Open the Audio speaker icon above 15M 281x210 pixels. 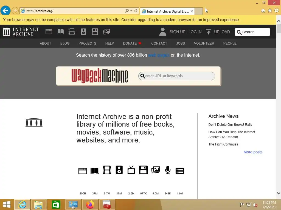pyautogui.click(x=119, y=170)
